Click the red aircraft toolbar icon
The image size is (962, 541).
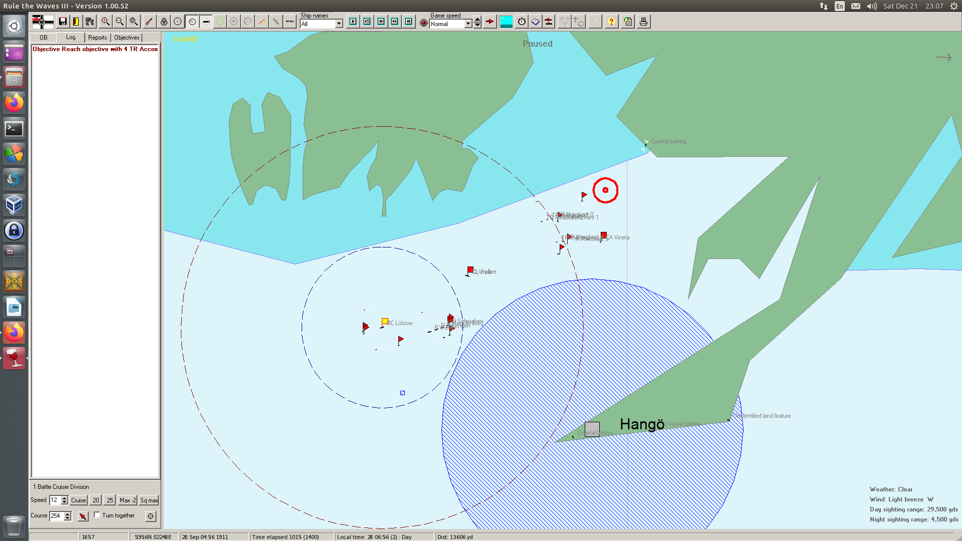(x=549, y=22)
